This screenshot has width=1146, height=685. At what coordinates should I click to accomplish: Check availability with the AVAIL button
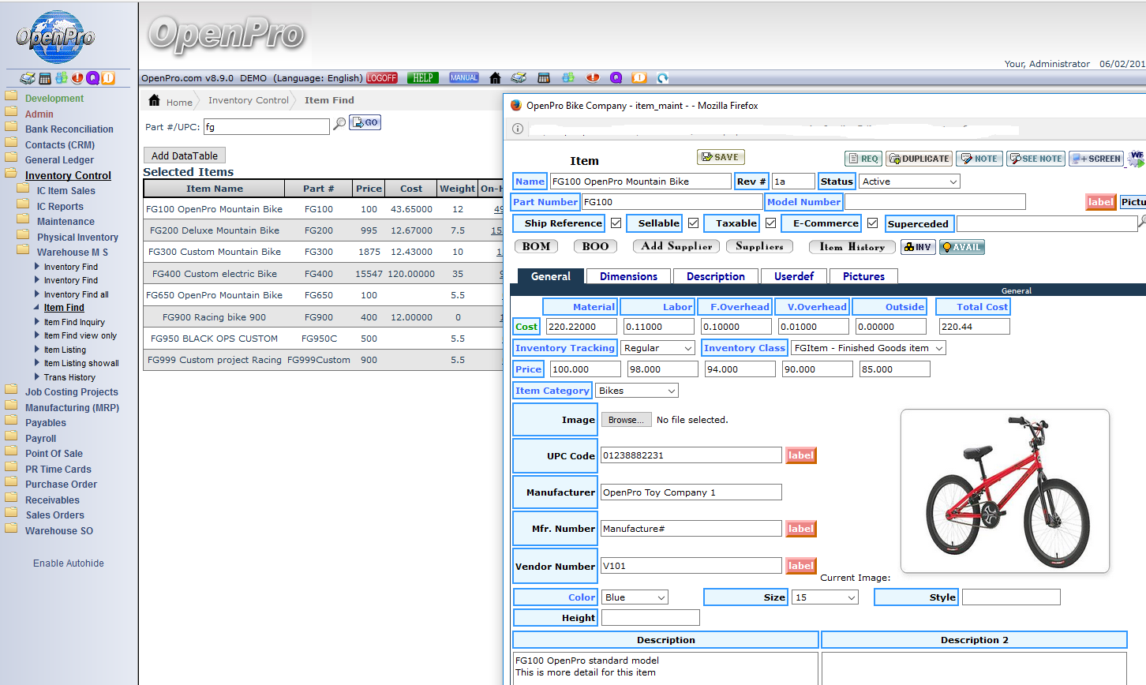coord(962,247)
